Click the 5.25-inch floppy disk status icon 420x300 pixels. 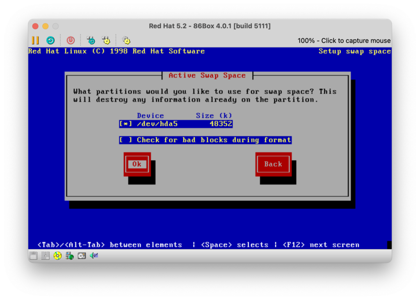pyautogui.click(x=45, y=256)
